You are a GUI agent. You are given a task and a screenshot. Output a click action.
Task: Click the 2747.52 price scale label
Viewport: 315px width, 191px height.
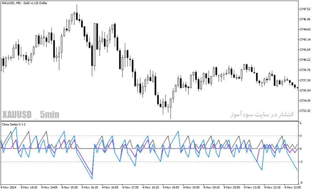(x=305, y=9)
